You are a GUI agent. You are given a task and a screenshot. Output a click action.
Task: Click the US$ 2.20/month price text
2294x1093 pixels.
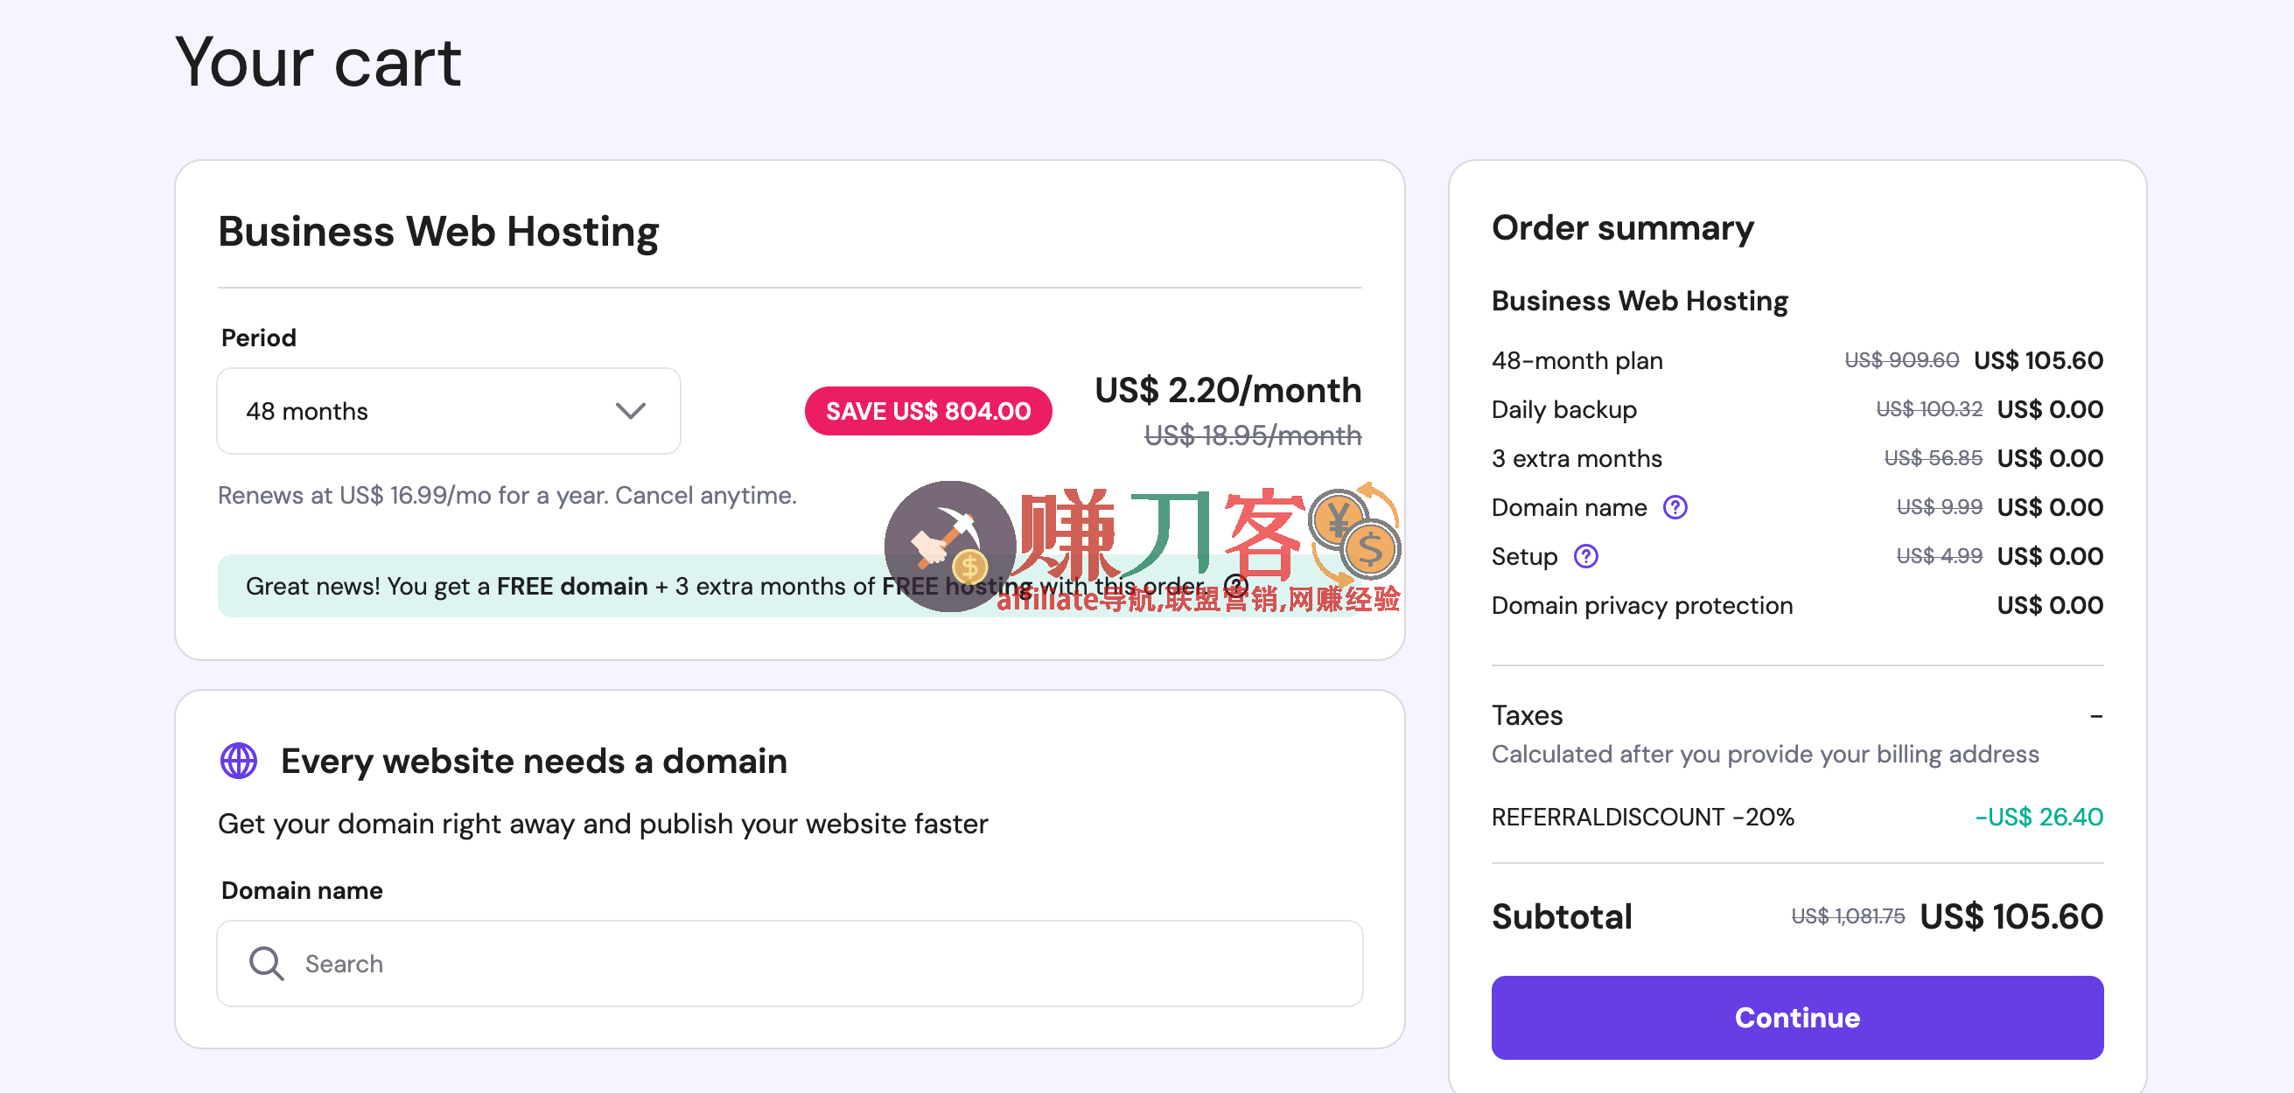pos(1227,390)
